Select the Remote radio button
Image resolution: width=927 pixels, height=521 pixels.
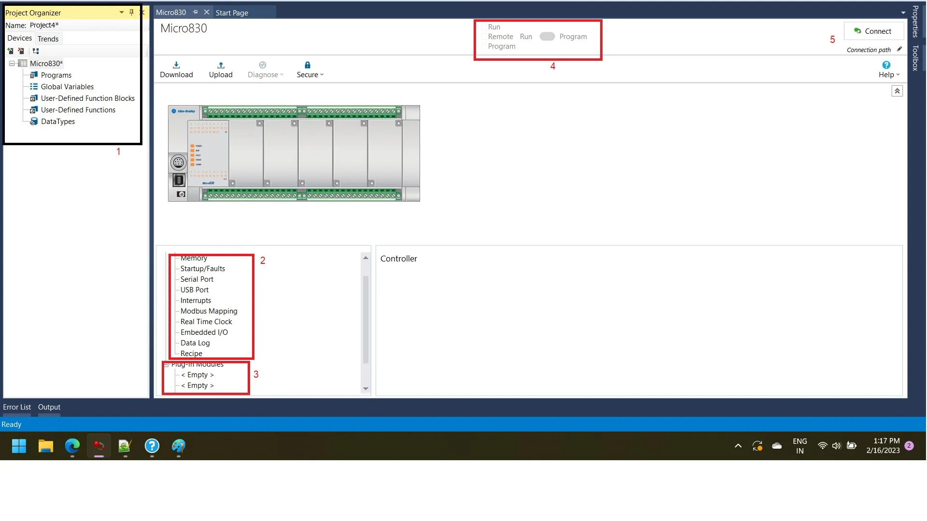click(485, 36)
